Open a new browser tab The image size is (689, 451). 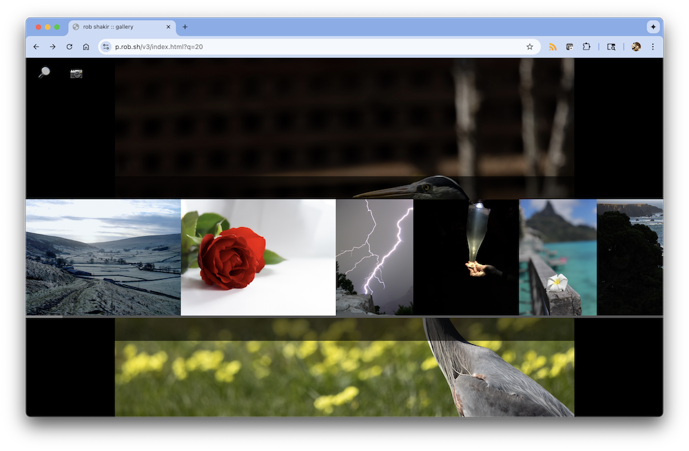[x=185, y=27]
